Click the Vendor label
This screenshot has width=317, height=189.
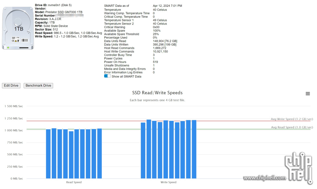click(x=40, y=8)
